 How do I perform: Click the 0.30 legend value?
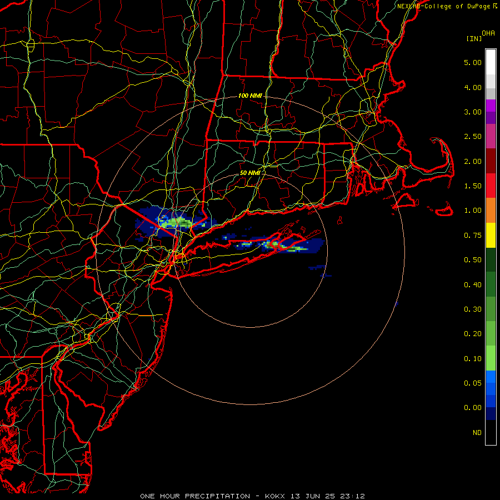473,309
